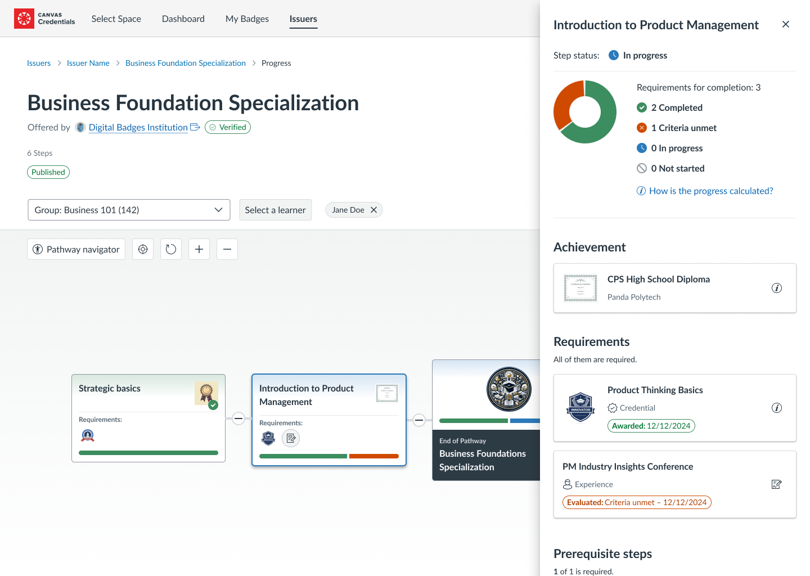Collapse the connector after Product Management card
This screenshot has width=810, height=576.
[x=419, y=420]
